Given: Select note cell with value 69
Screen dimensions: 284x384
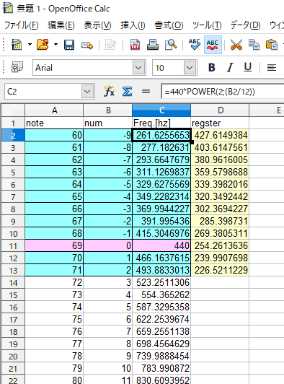Looking at the screenshot, I should tap(54, 245).
